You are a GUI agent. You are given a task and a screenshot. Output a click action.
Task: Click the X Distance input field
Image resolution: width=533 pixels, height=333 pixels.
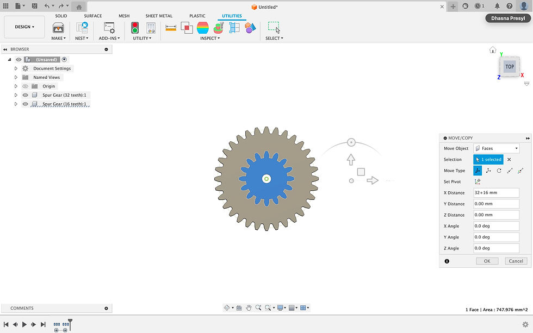496,192
